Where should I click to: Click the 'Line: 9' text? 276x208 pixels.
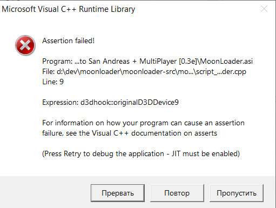53,82
